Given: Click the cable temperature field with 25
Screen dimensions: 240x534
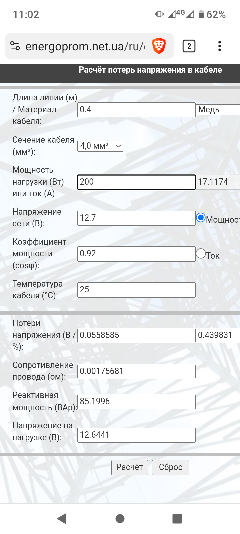Looking at the screenshot, I should click(x=136, y=290).
